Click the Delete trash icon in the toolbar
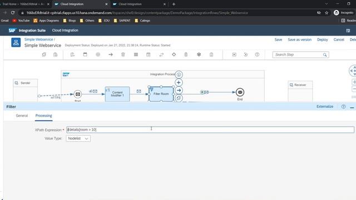Viewport: 356px width, 200px height. [x=123, y=54]
